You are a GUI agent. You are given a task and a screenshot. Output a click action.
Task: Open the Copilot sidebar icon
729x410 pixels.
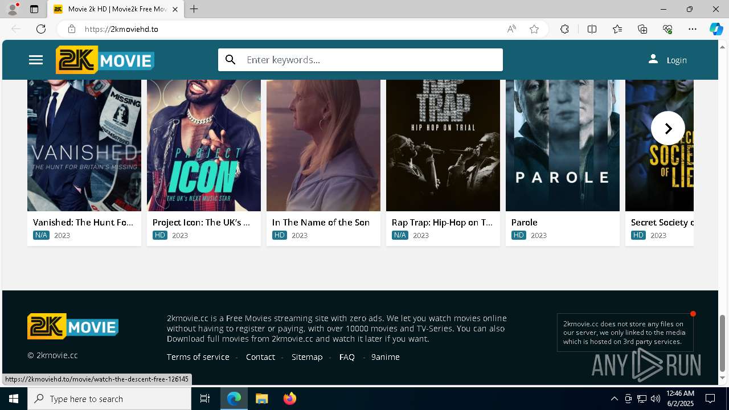tap(716, 29)
